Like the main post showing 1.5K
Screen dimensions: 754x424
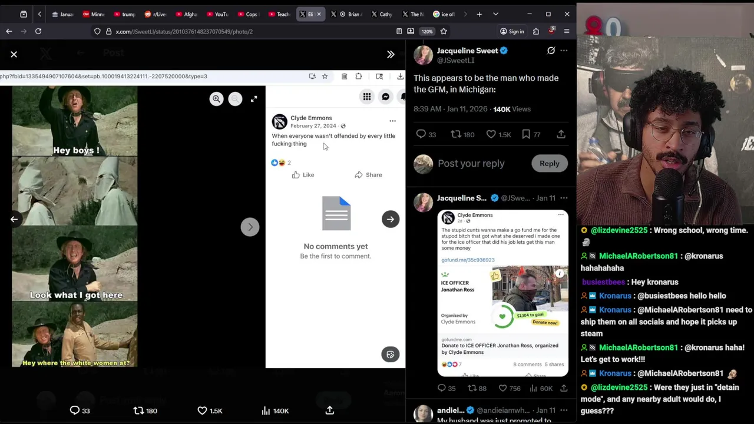(498, 134)
